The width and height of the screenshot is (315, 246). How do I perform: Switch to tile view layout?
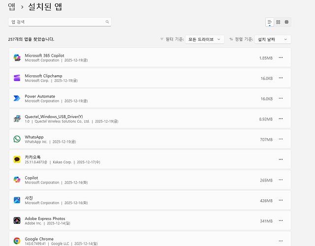(x=286, y=22)
